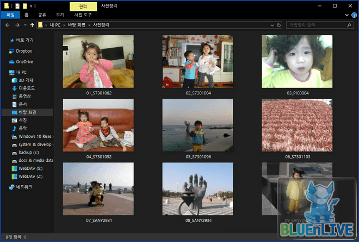This screenshot has height=242, width=359.
Task: Refresh the folder with the reload icon
Action: (x=278, y=25)
